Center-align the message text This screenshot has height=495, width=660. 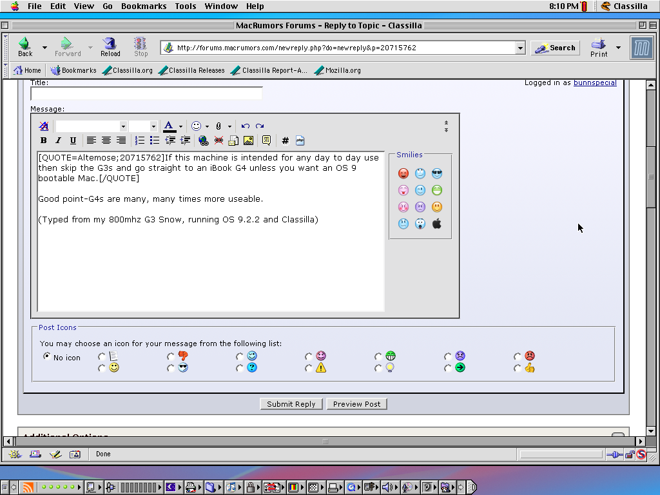pyautogui.click(x=106, y=141)
